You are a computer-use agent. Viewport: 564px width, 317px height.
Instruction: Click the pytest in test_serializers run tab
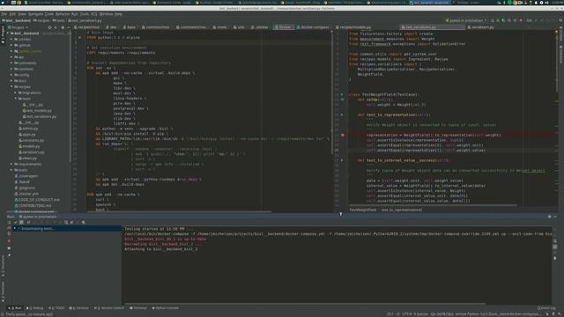coord(38,217)
